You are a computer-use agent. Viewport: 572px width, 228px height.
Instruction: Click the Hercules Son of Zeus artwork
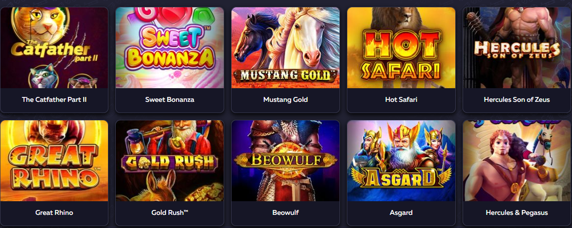click(517, 48)
